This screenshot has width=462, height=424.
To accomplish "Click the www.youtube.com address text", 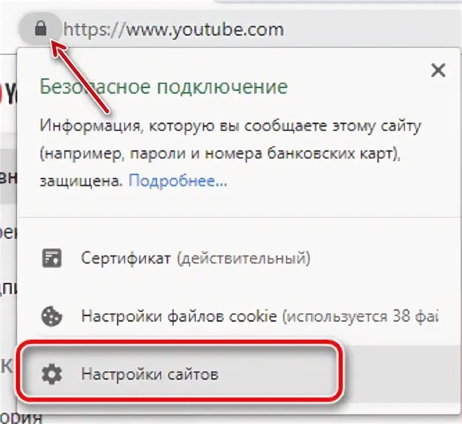I will (205, 30).
